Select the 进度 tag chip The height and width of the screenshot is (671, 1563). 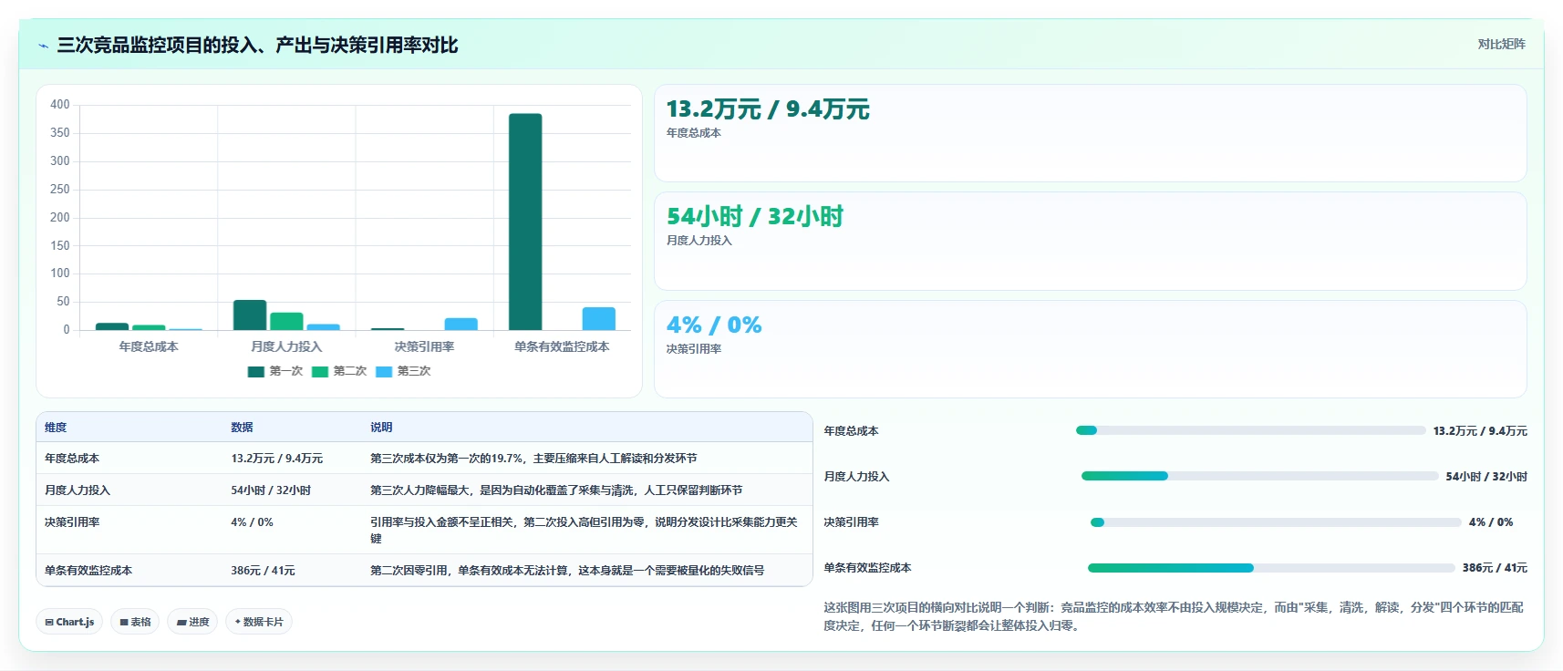192,622
